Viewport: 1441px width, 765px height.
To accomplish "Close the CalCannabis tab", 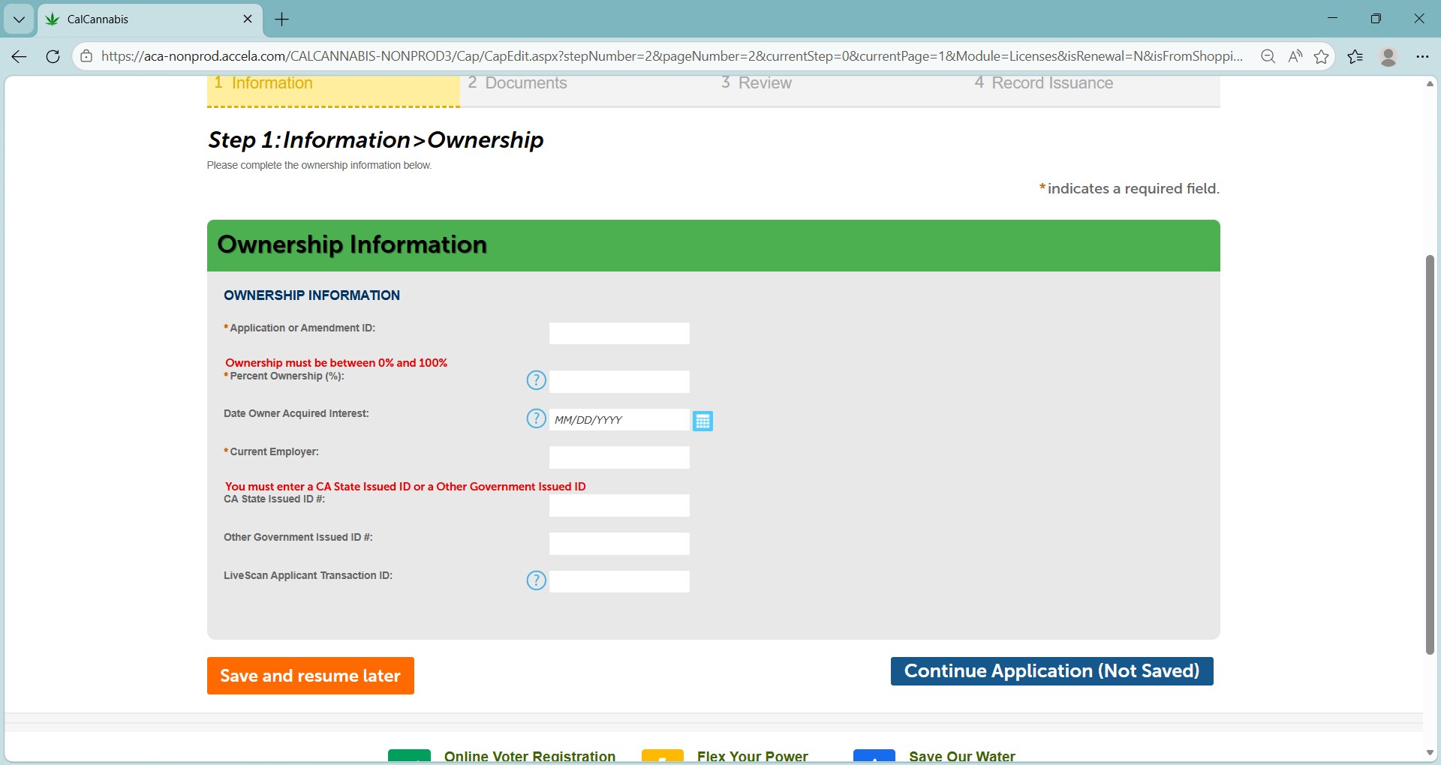I will click(248, 19).
